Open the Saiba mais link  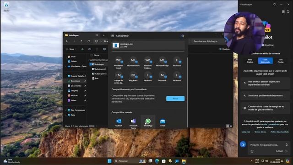246,132
